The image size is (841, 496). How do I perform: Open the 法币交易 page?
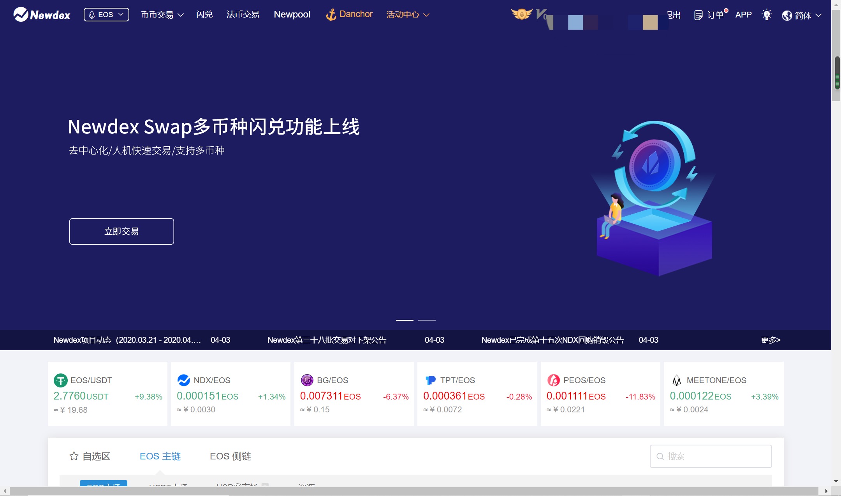point(243,15)
